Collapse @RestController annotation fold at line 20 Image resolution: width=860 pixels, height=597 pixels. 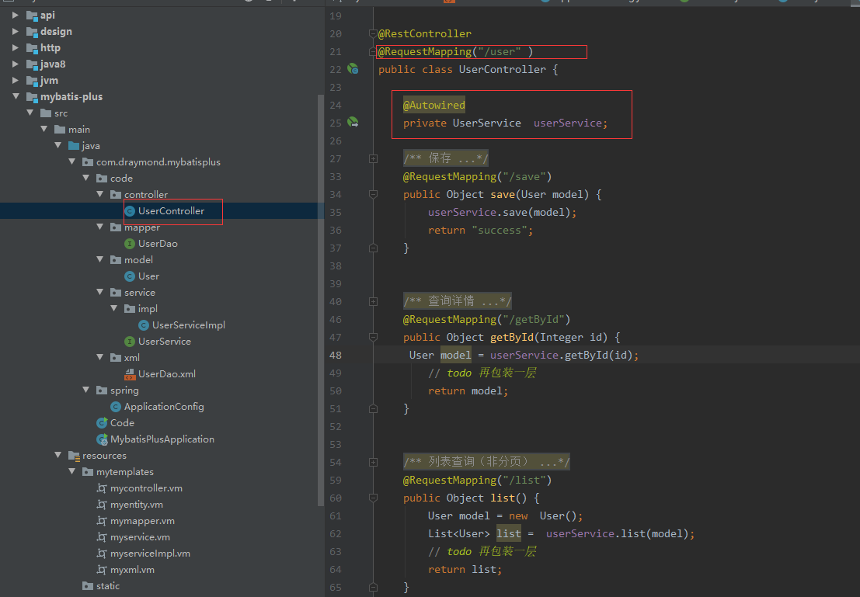(373, 34)
